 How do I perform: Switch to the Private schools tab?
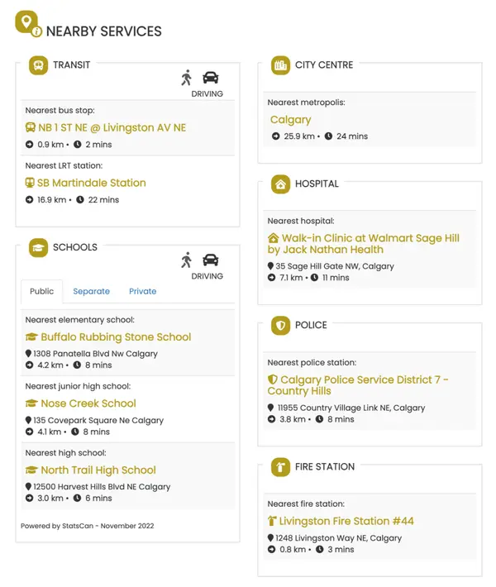click(x=142, y=291)
